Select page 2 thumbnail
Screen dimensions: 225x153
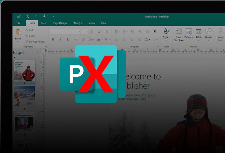pos(24,96)
